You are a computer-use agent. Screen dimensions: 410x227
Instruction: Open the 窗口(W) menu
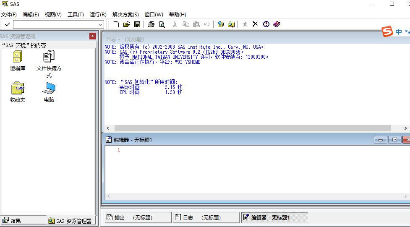point(154,15)
